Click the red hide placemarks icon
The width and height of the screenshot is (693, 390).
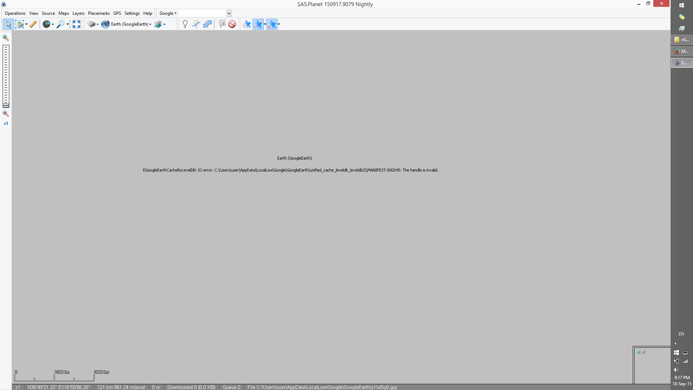click(232, 24)
